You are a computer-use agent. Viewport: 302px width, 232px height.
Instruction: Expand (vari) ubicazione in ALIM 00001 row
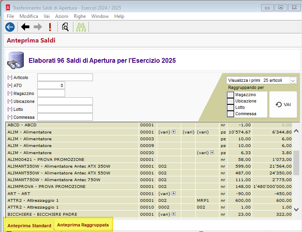(174, 132)
